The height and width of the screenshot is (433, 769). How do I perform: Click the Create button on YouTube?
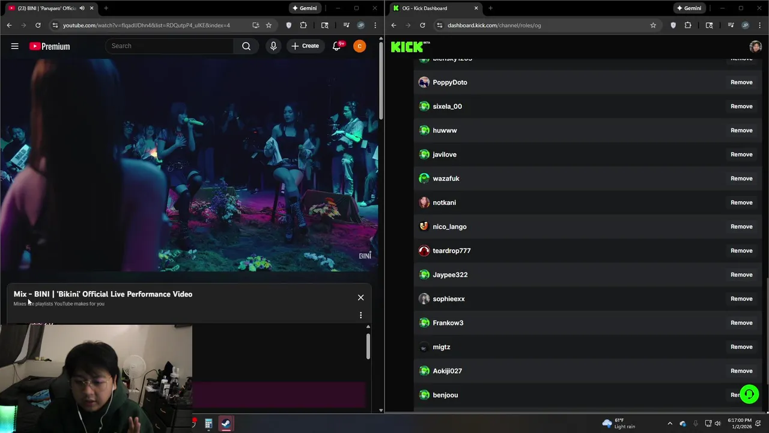[305, 46]
